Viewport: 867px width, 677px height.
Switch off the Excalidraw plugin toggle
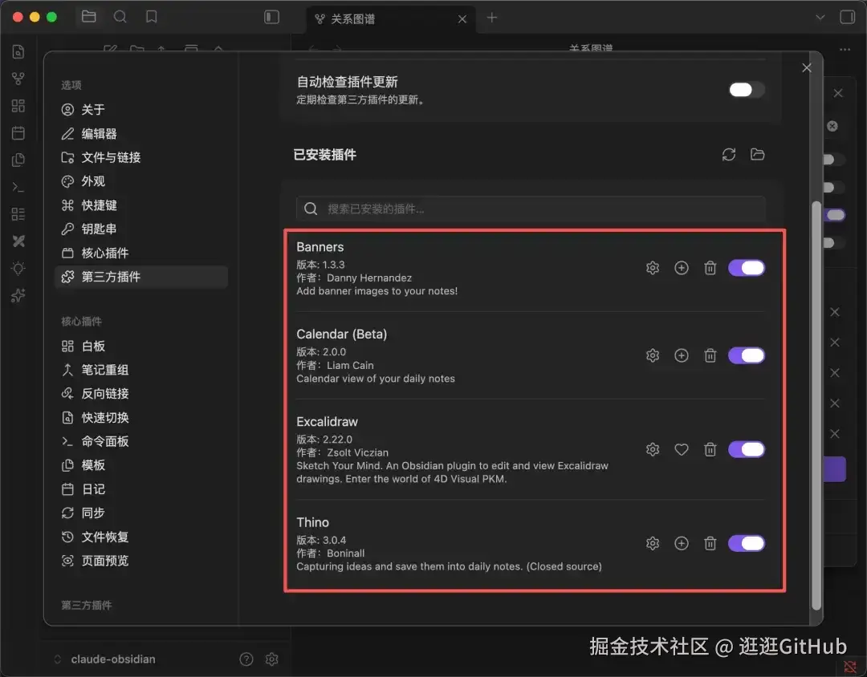(x=747, y=449)
